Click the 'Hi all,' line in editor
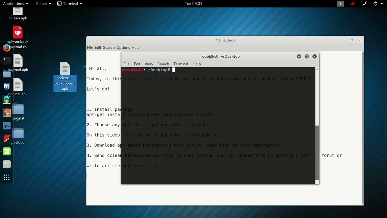The width and height of the screenshot is (387, 218). 98,69
